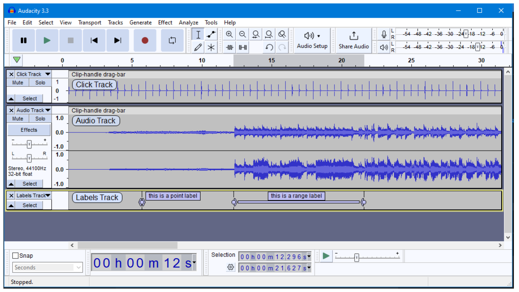Select the Multi-tool asterisk icon
The height and width of the screenshot is (292, 519).
coord(211,47)
